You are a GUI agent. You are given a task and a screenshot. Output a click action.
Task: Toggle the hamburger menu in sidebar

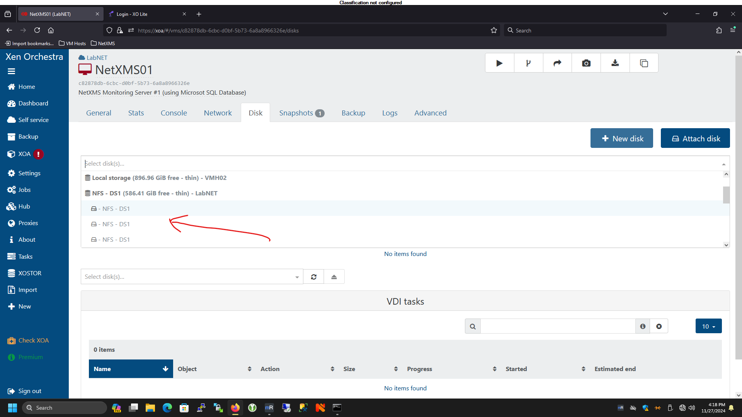coord(11,71)
